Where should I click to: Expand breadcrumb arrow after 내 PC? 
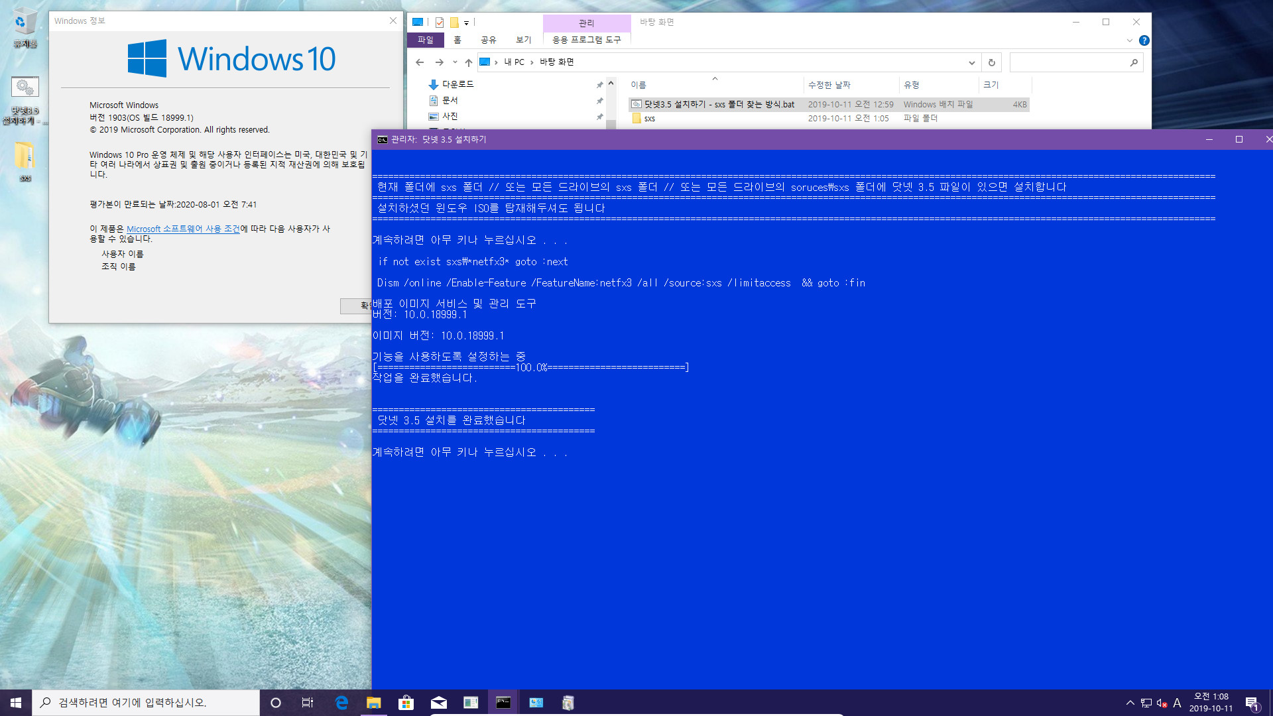[x=532, y=62]
